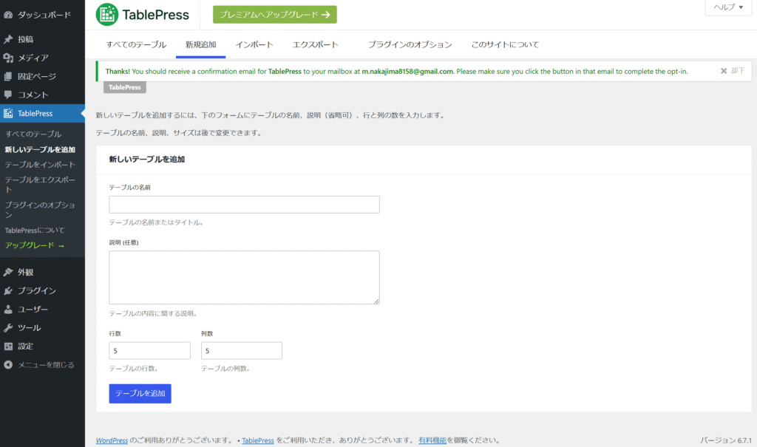Click the プラグイン plug icon
The height and width of the screenshot is (447, 757).
click(8, 290)
